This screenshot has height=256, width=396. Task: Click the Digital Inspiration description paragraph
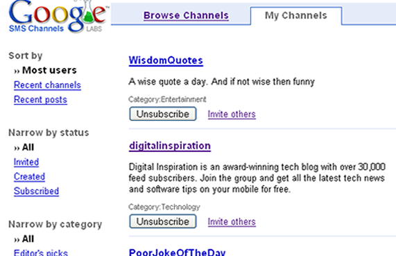click(x=257, y=178)
